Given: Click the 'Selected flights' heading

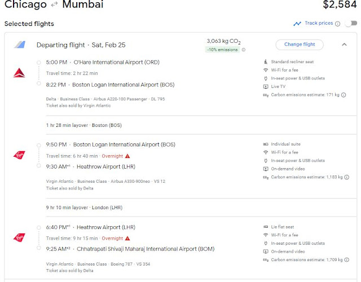Looking at the screenshot, I should (x=29, y=24).
